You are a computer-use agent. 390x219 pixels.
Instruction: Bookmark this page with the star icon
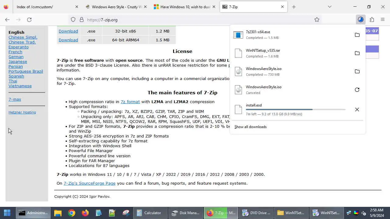(x=317, y=19)
